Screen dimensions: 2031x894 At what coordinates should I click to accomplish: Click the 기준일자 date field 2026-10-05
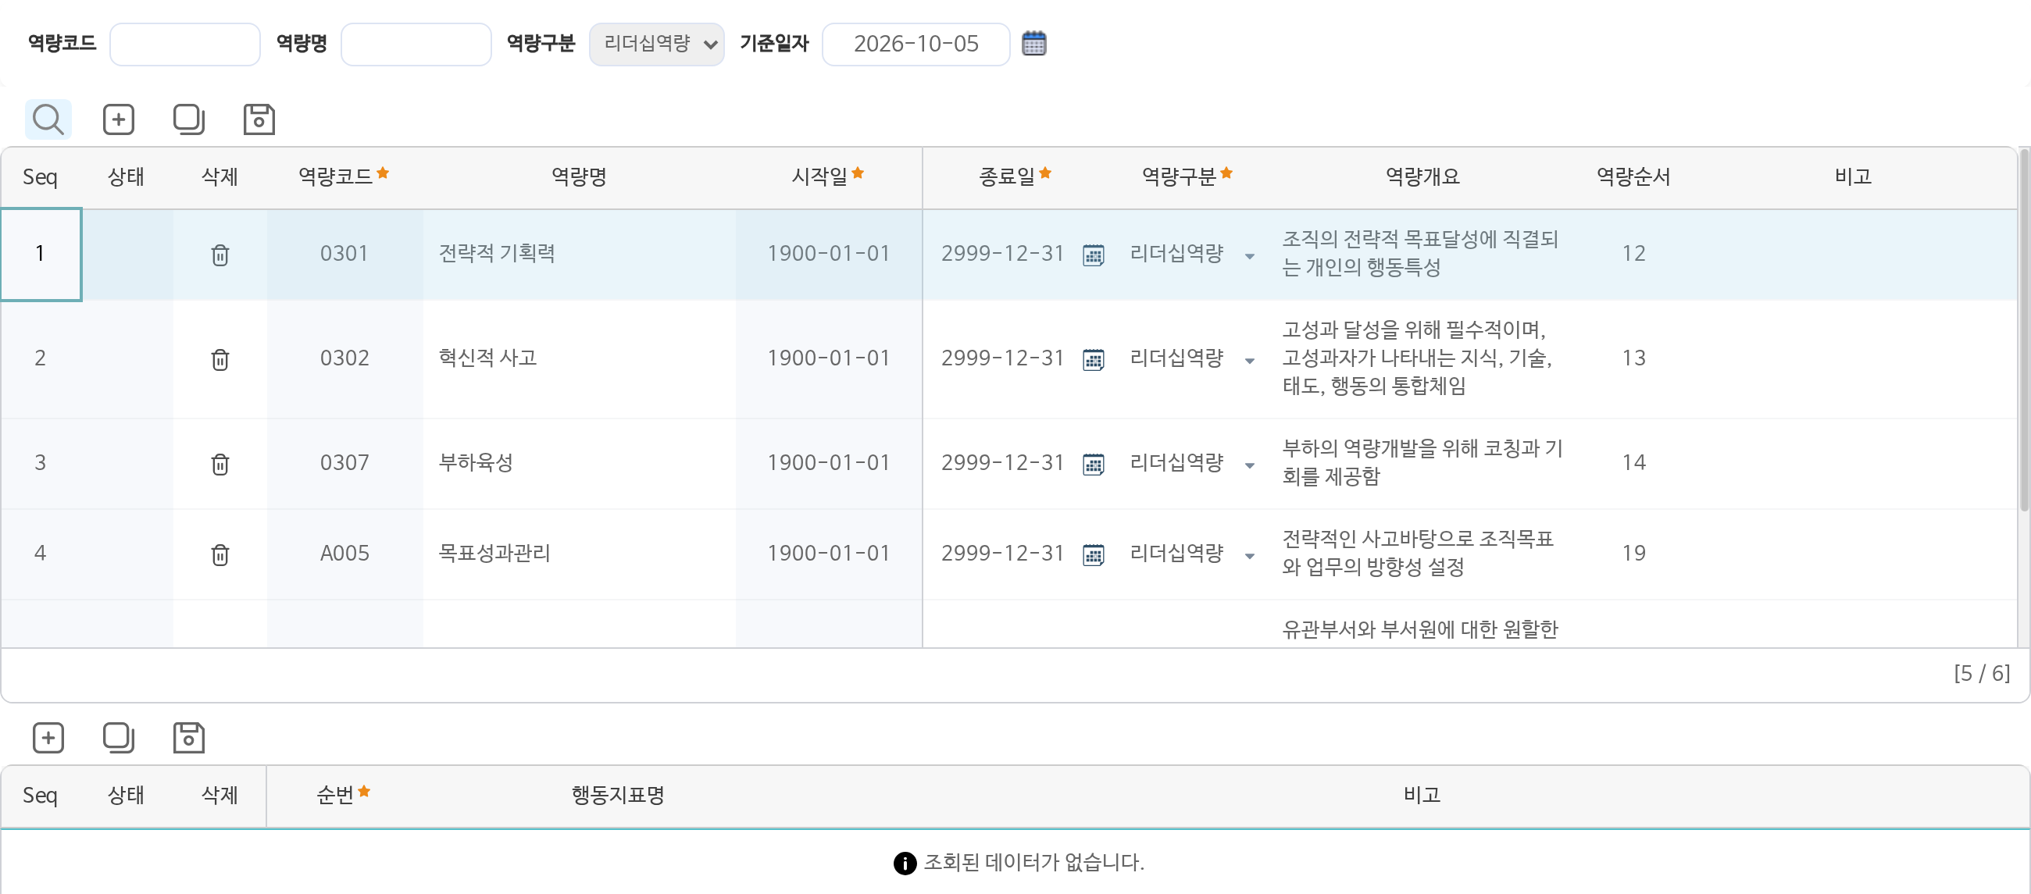click(x=916, y=45)
